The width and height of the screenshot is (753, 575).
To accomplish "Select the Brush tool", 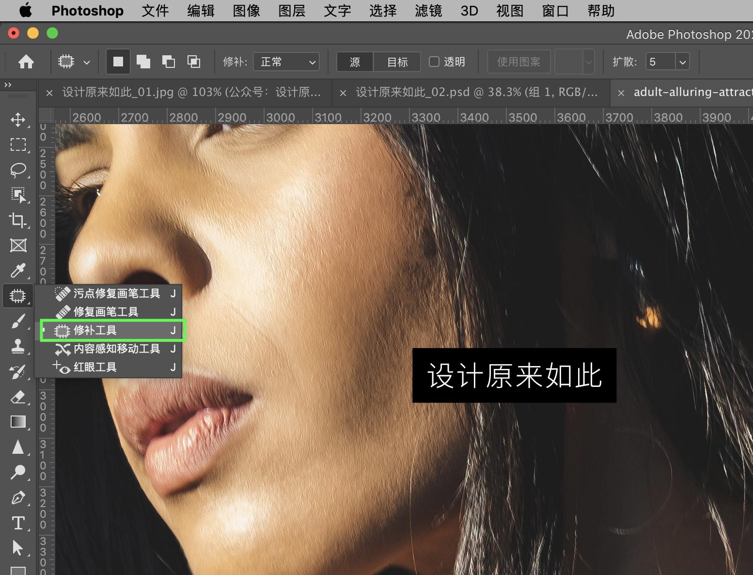I will (x=18, y=320).
